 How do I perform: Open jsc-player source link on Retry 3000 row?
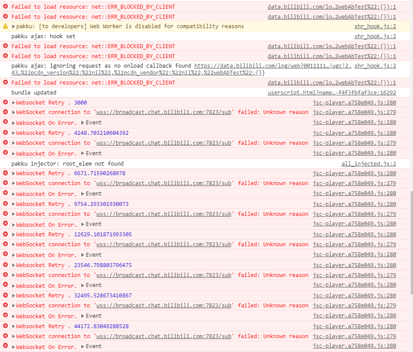click(x=355, y=103)
